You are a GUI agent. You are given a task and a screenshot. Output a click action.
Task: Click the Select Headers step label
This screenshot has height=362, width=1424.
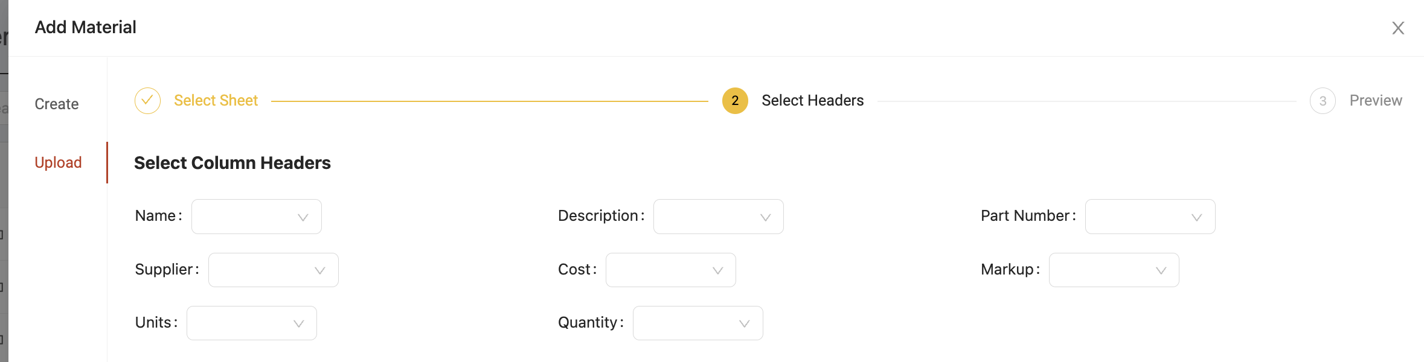(812, 100)
